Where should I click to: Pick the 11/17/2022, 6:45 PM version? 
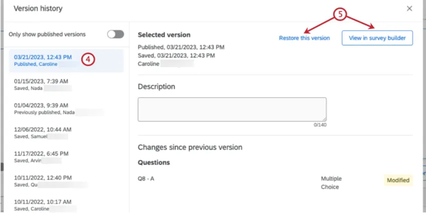point(41,157)
